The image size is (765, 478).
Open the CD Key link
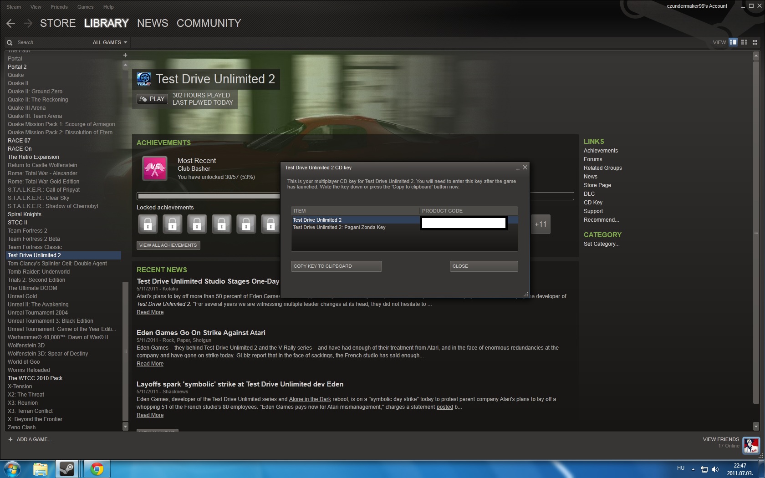pos(593,203)
